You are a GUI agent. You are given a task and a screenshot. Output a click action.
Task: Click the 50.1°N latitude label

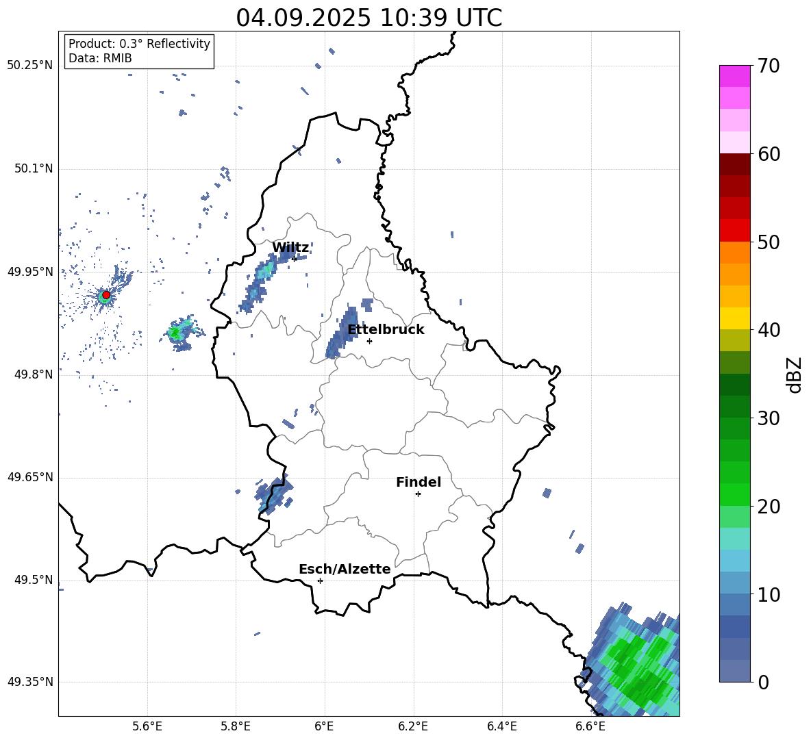coord(34,169)
